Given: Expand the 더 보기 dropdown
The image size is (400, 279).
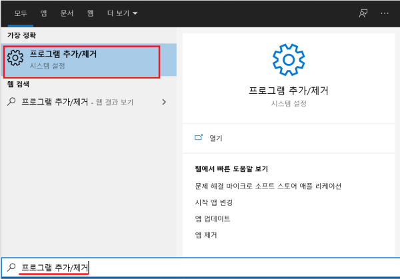Looking at the screenshot, I should (122, 13).
